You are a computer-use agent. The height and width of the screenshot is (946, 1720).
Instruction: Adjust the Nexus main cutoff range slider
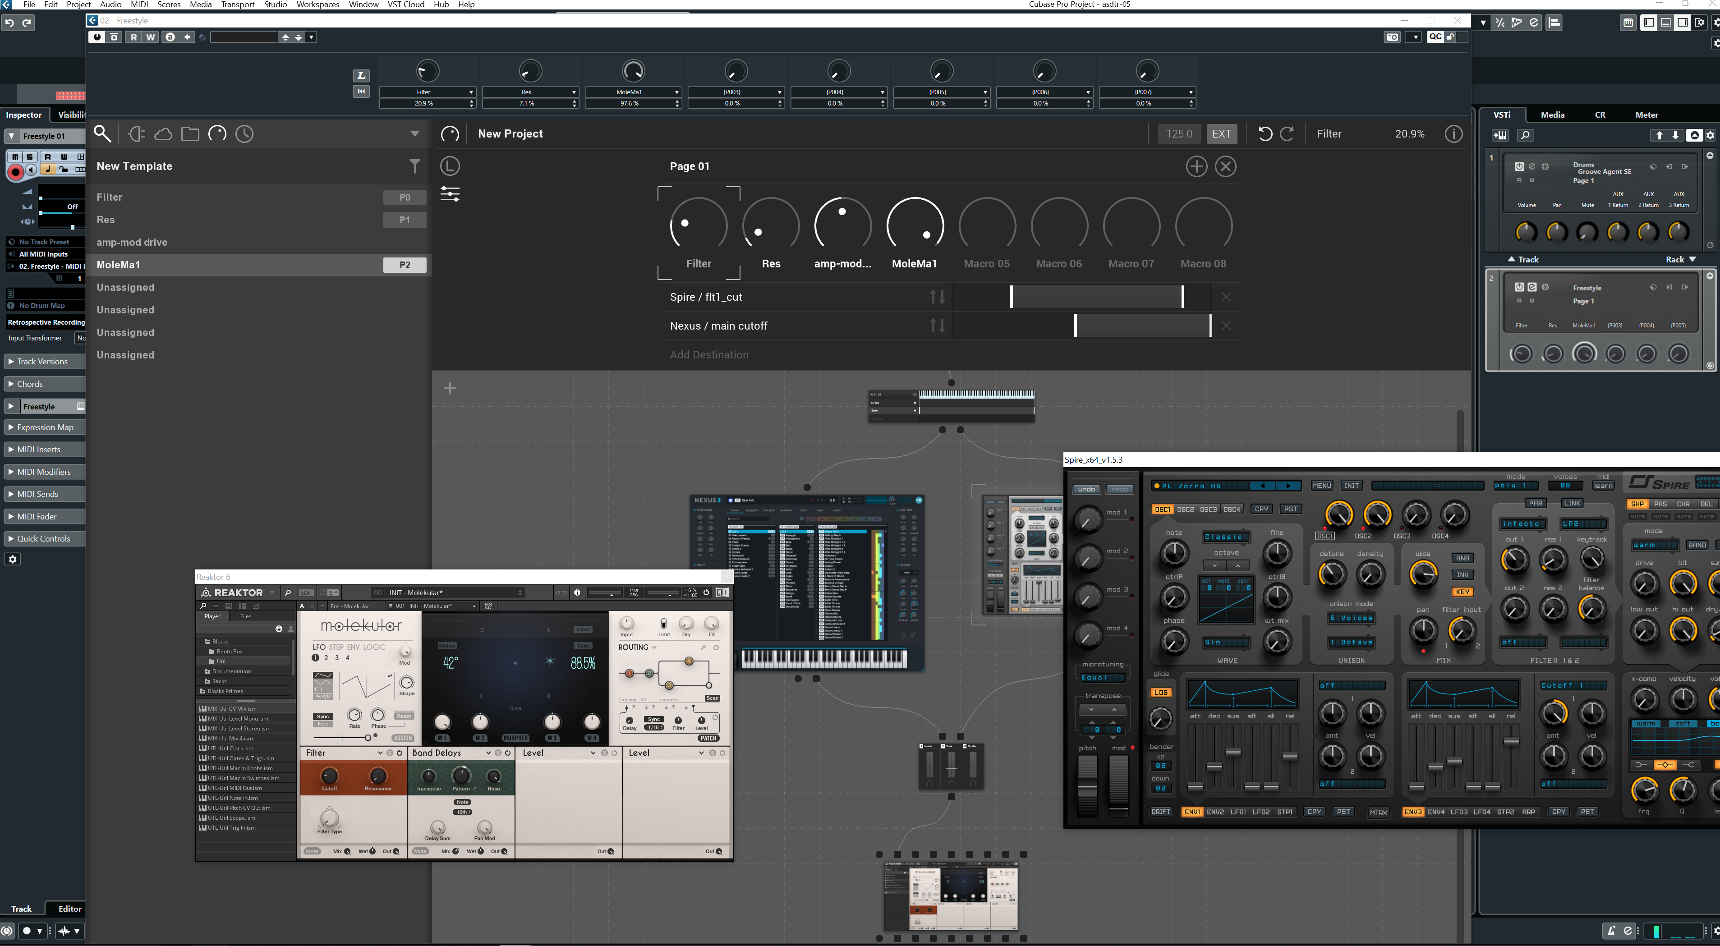[x=1142, y=326]
